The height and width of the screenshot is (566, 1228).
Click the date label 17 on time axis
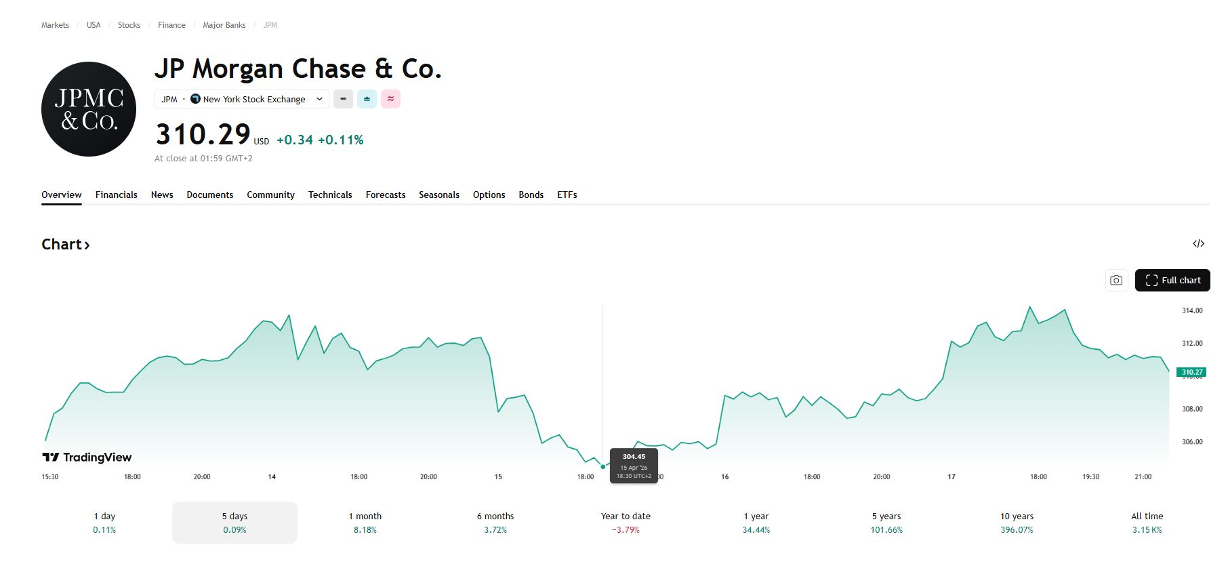951,477
